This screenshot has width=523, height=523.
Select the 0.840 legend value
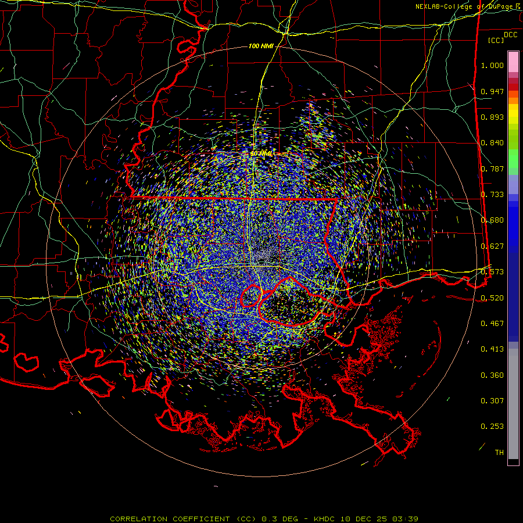[492, 143]
